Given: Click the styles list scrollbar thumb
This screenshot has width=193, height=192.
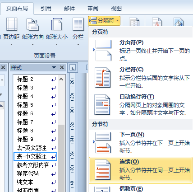Looking at the screenshot, I should tap(61, 158).
